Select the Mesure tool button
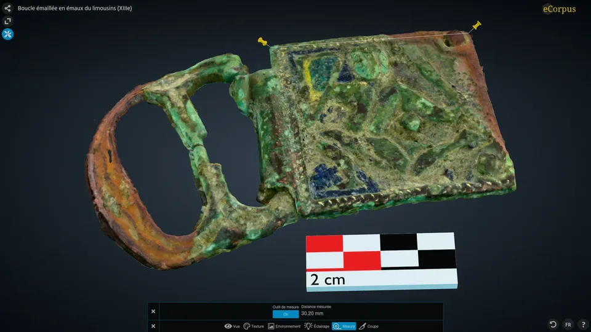 click(x=344, y=326)
